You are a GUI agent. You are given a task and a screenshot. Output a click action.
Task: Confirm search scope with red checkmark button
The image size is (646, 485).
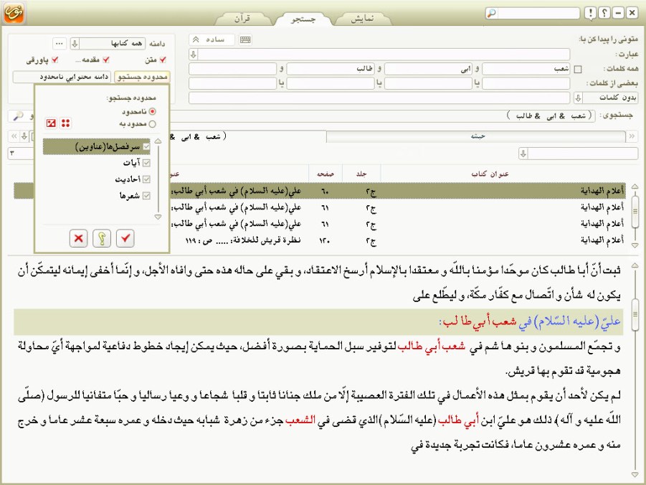(125, 238)
